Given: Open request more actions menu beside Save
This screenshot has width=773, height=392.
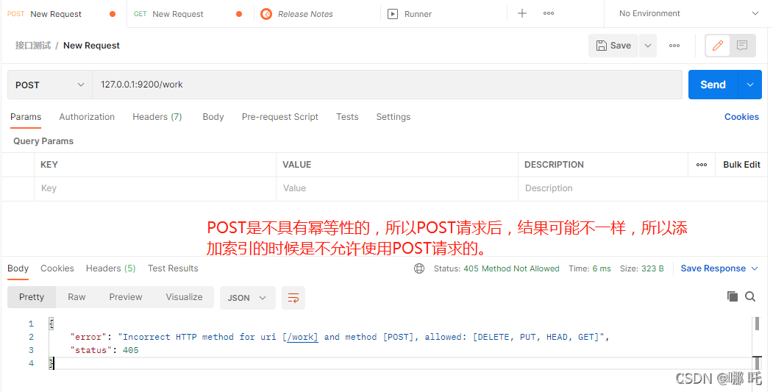Looking at the screenshot, I should [674, 46].
